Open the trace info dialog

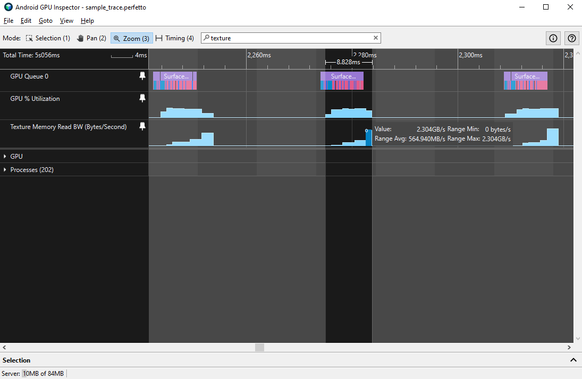click(x=553, y=38)
